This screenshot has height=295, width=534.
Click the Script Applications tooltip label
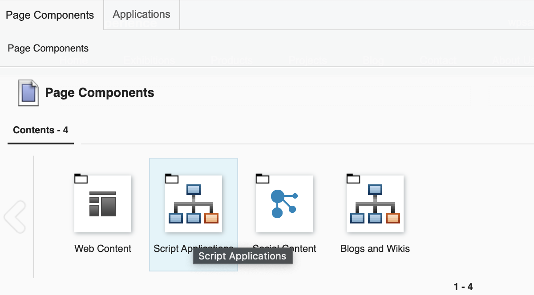point(243,256)
